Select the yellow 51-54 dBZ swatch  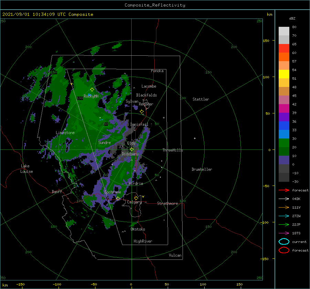[x=284, y=74]
